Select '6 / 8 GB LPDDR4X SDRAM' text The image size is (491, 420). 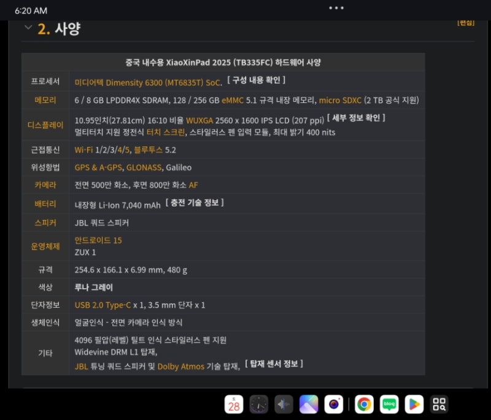tap(122, 101)
